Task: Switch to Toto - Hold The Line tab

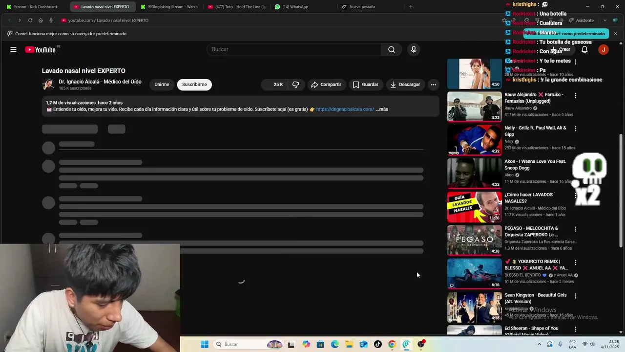Action: (x=236, y=7)
